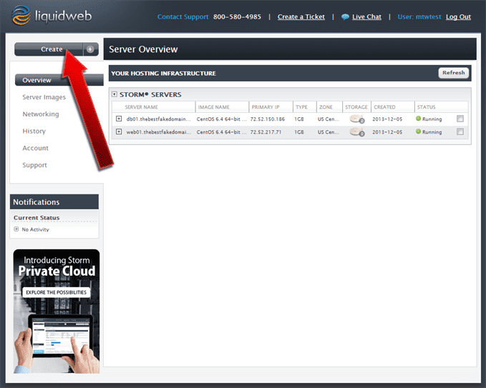The image size is (486, 388).
Task: Expand the web01.thebestfakedomain row details
Action: pyautogui.click(x=119, y=131)
